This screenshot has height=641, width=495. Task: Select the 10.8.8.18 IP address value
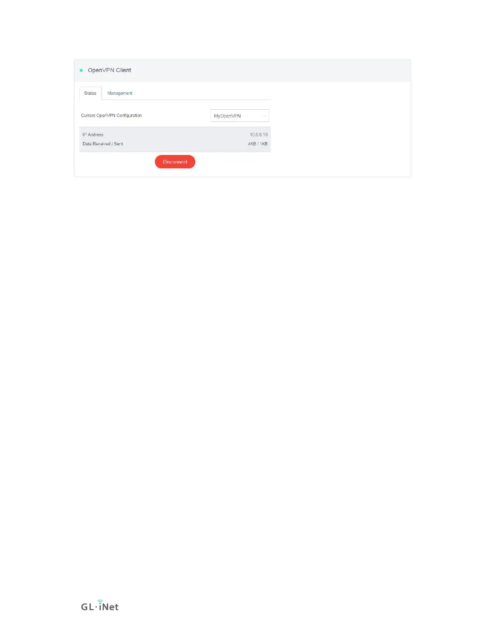point(259,135)
